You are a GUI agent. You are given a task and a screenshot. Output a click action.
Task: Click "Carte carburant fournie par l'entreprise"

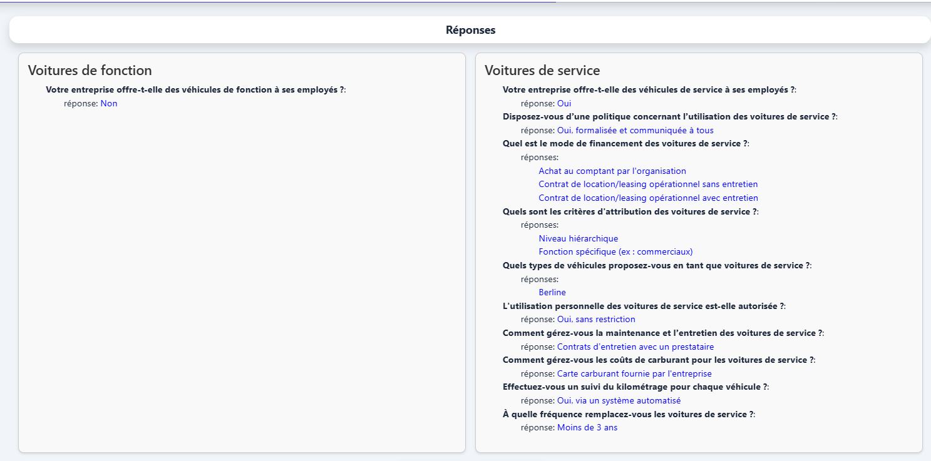634,374
